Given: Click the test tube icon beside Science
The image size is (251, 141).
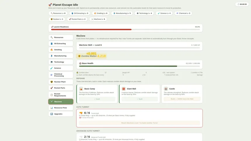Looking at the screenshot, I should (52, 68).
